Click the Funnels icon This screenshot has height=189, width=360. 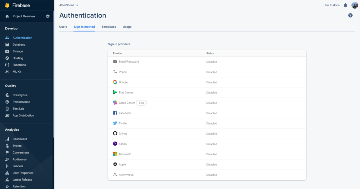tap(7, 166)
